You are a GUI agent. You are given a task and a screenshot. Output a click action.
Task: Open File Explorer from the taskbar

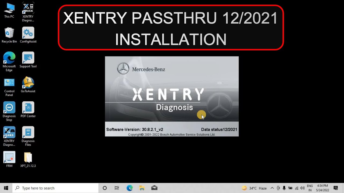coord(142,188)
